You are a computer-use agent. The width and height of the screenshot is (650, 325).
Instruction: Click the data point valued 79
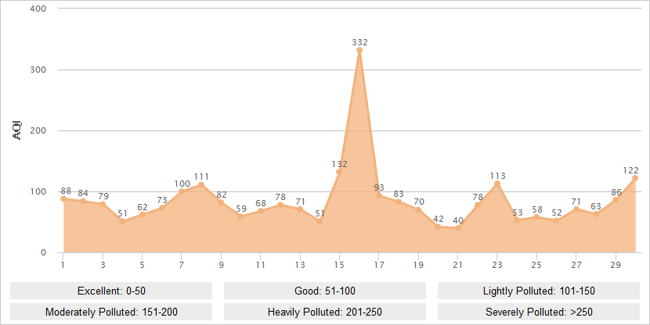click(x=103, y=204)
